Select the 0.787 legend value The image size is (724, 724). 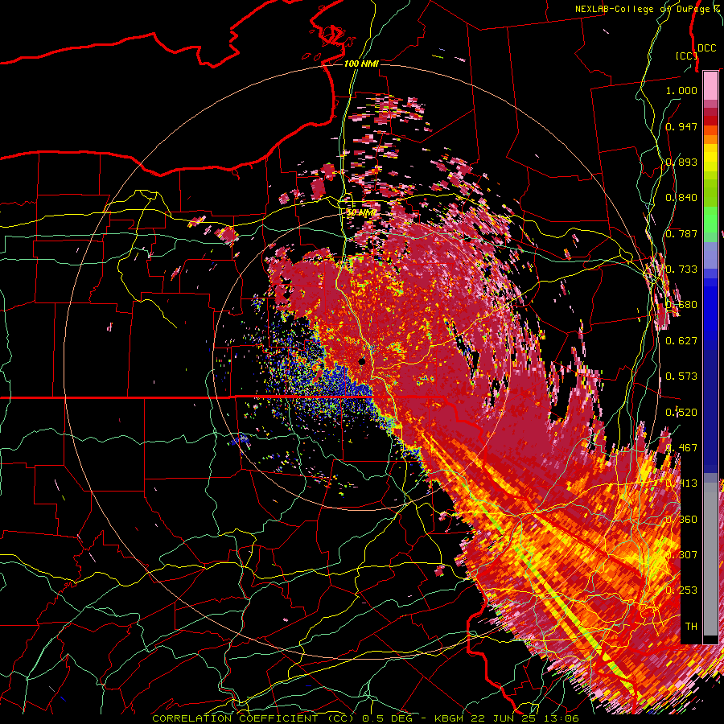pyautogui.click(x=681, y=233)
